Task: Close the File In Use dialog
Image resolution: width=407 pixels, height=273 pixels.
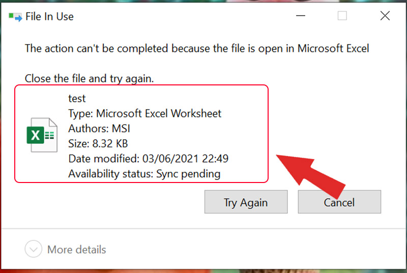Action: (385, 16)
